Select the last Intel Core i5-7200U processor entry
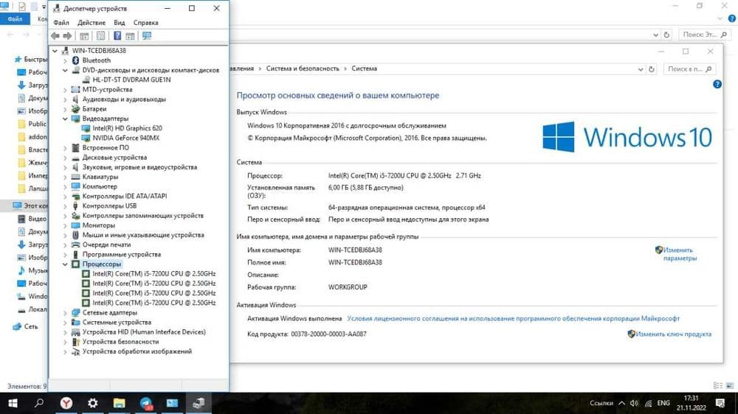Image resolution: width=738 pixels, height=414 pixels. [x=154, y=303]
